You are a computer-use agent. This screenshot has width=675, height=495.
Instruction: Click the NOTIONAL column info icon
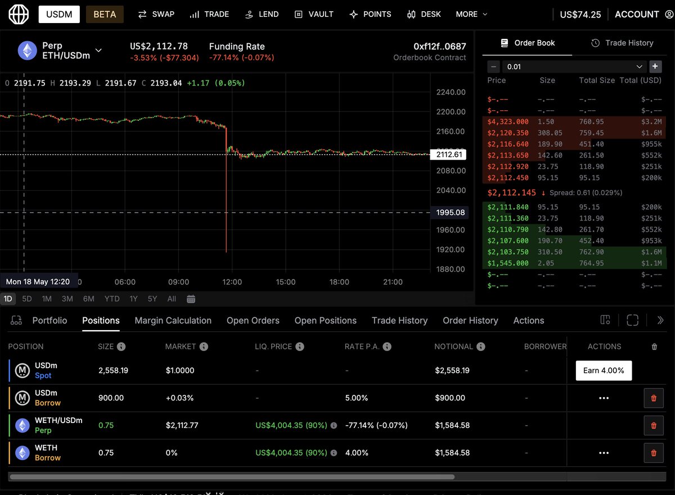[481, 346]
